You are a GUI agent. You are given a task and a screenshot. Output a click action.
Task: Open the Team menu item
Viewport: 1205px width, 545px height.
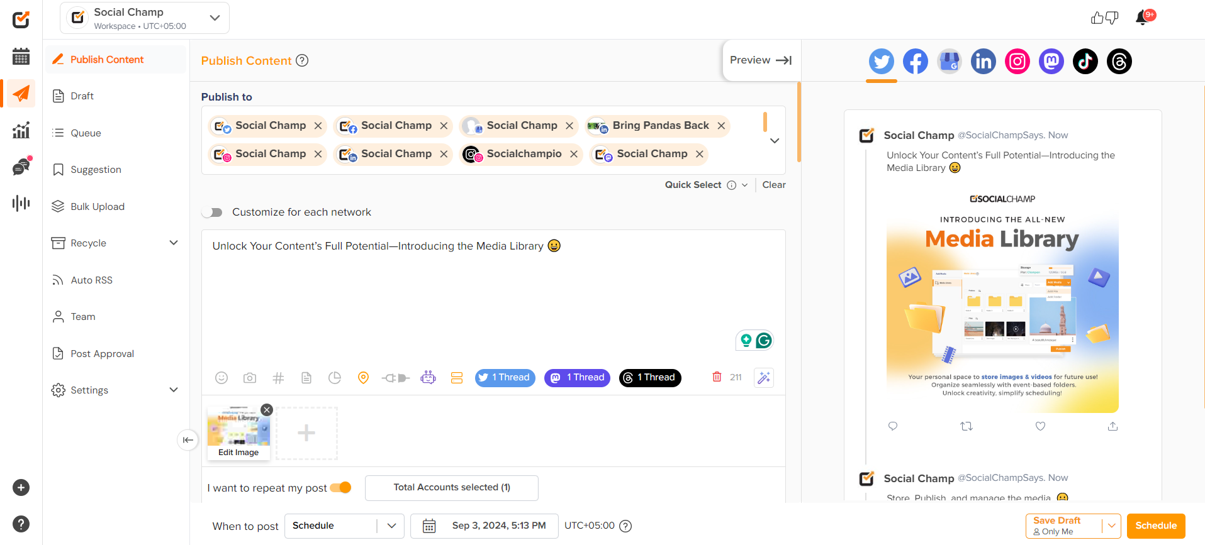coord(83,317)
